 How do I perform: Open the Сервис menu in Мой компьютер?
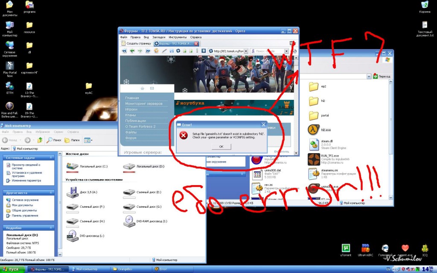click(x=58, y=132)
